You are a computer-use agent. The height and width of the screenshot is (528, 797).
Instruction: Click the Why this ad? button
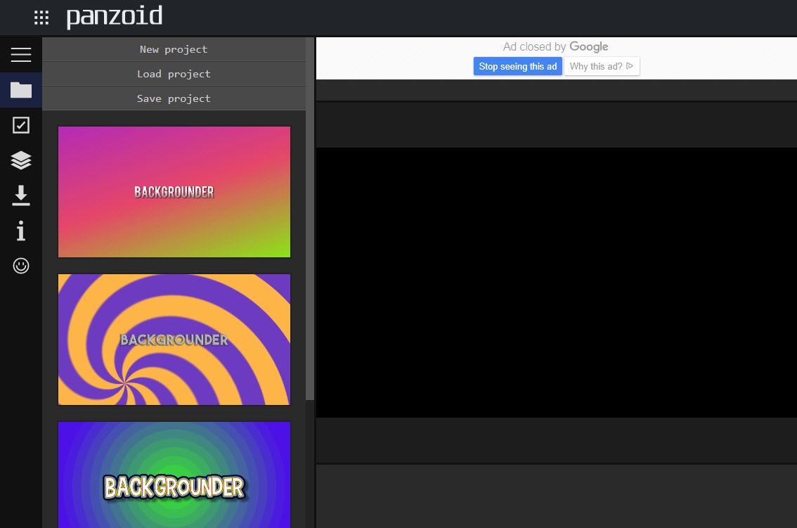pyautogui.click(x=602, y=66)
